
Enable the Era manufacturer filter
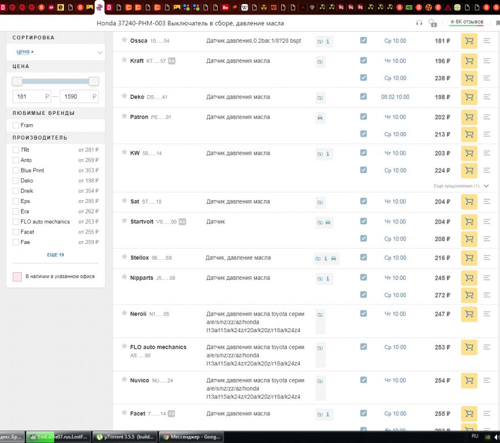coord(16,212)
